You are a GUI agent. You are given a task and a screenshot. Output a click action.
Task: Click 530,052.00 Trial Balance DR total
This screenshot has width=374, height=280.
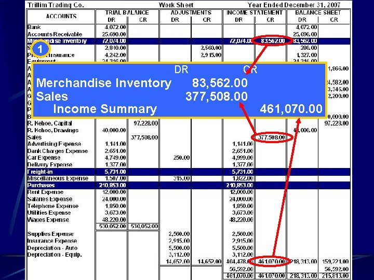[x=113, y=226]
